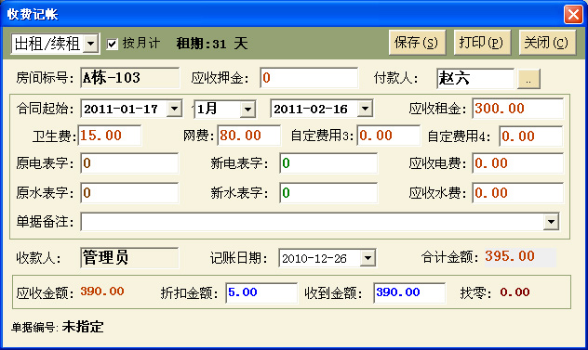
Task: Close the 收费记帐 window
Action: coord(573,14)
